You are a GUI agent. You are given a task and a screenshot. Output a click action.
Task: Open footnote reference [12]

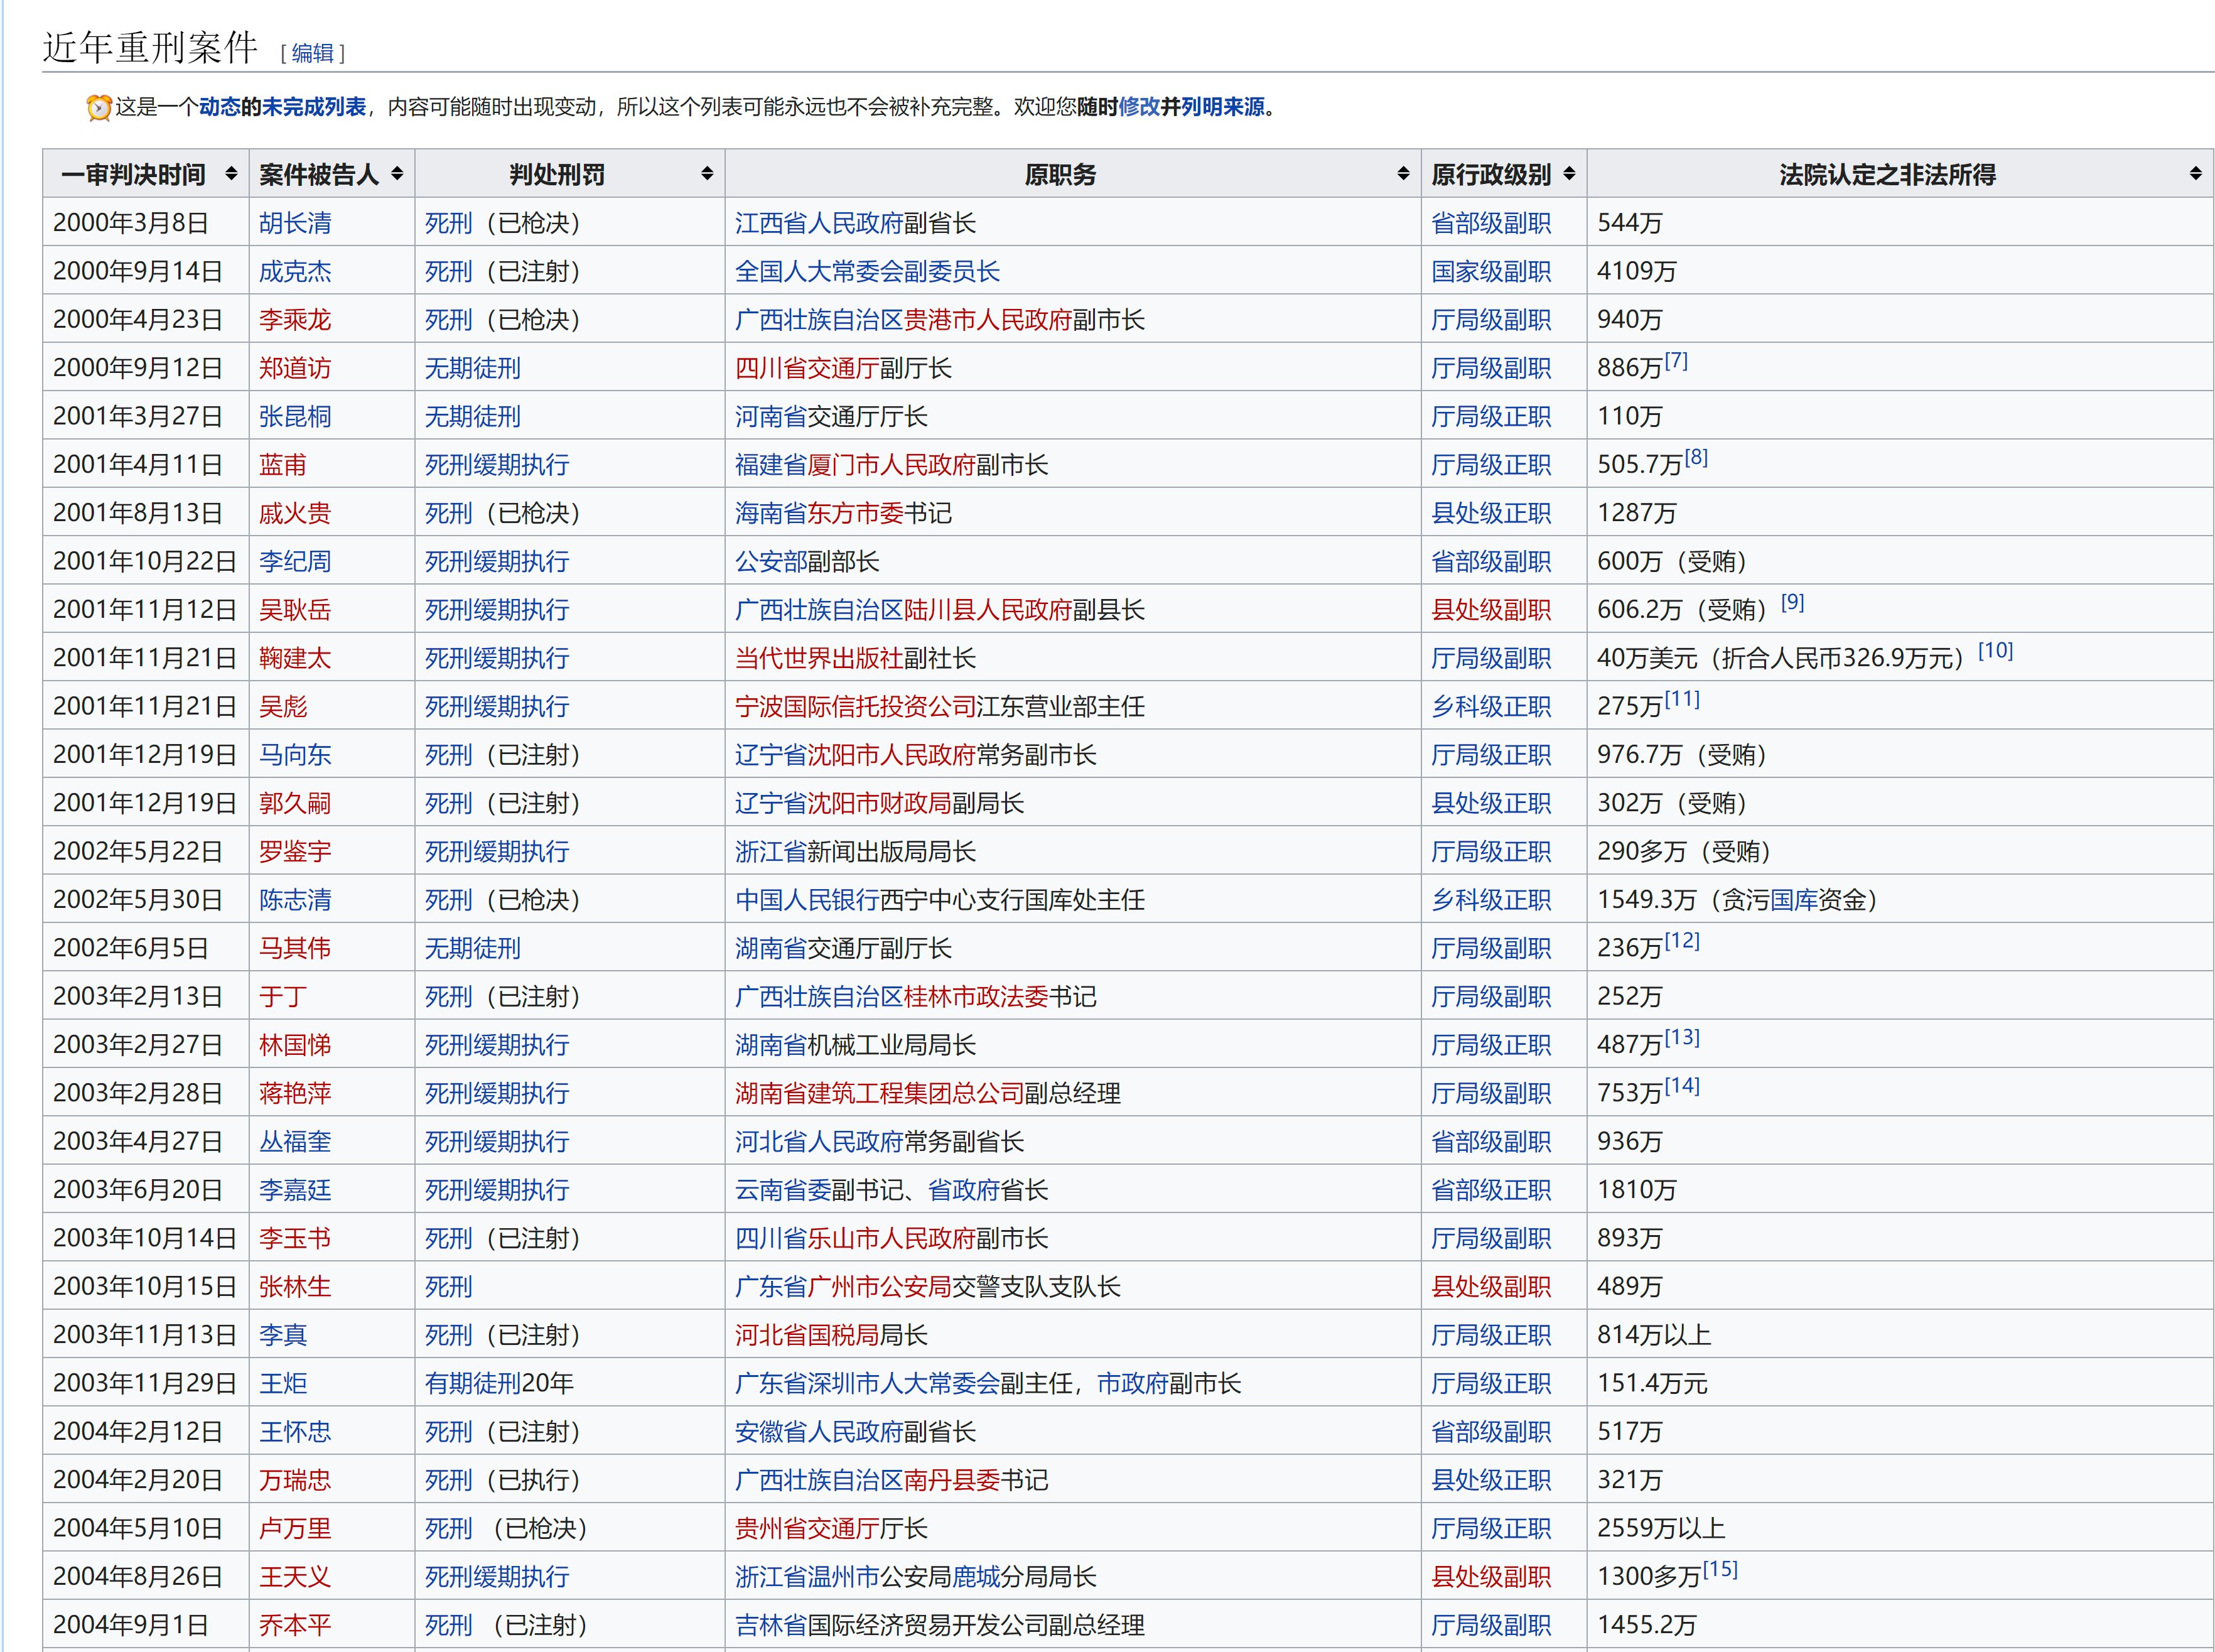[x=1682, y=941]
